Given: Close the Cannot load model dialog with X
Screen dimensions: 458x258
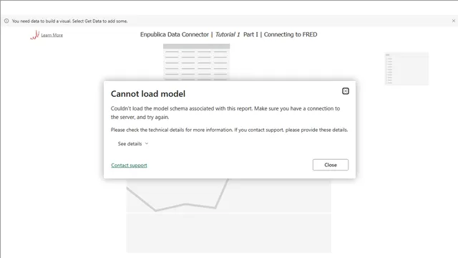Looking at the screenshot, I should coord(345,91).
